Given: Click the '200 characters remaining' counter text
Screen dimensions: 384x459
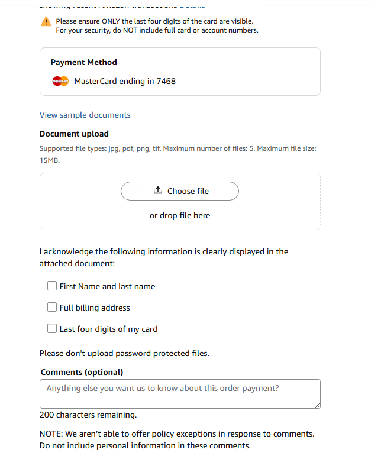Looking at the screenshot, I should coord(88,415).
